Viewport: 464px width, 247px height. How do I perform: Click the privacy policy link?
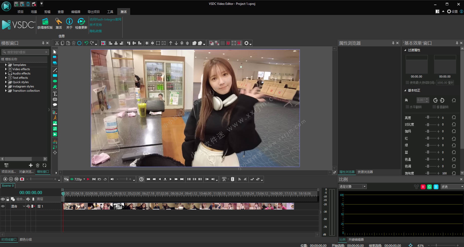click(x=95, y=31)
